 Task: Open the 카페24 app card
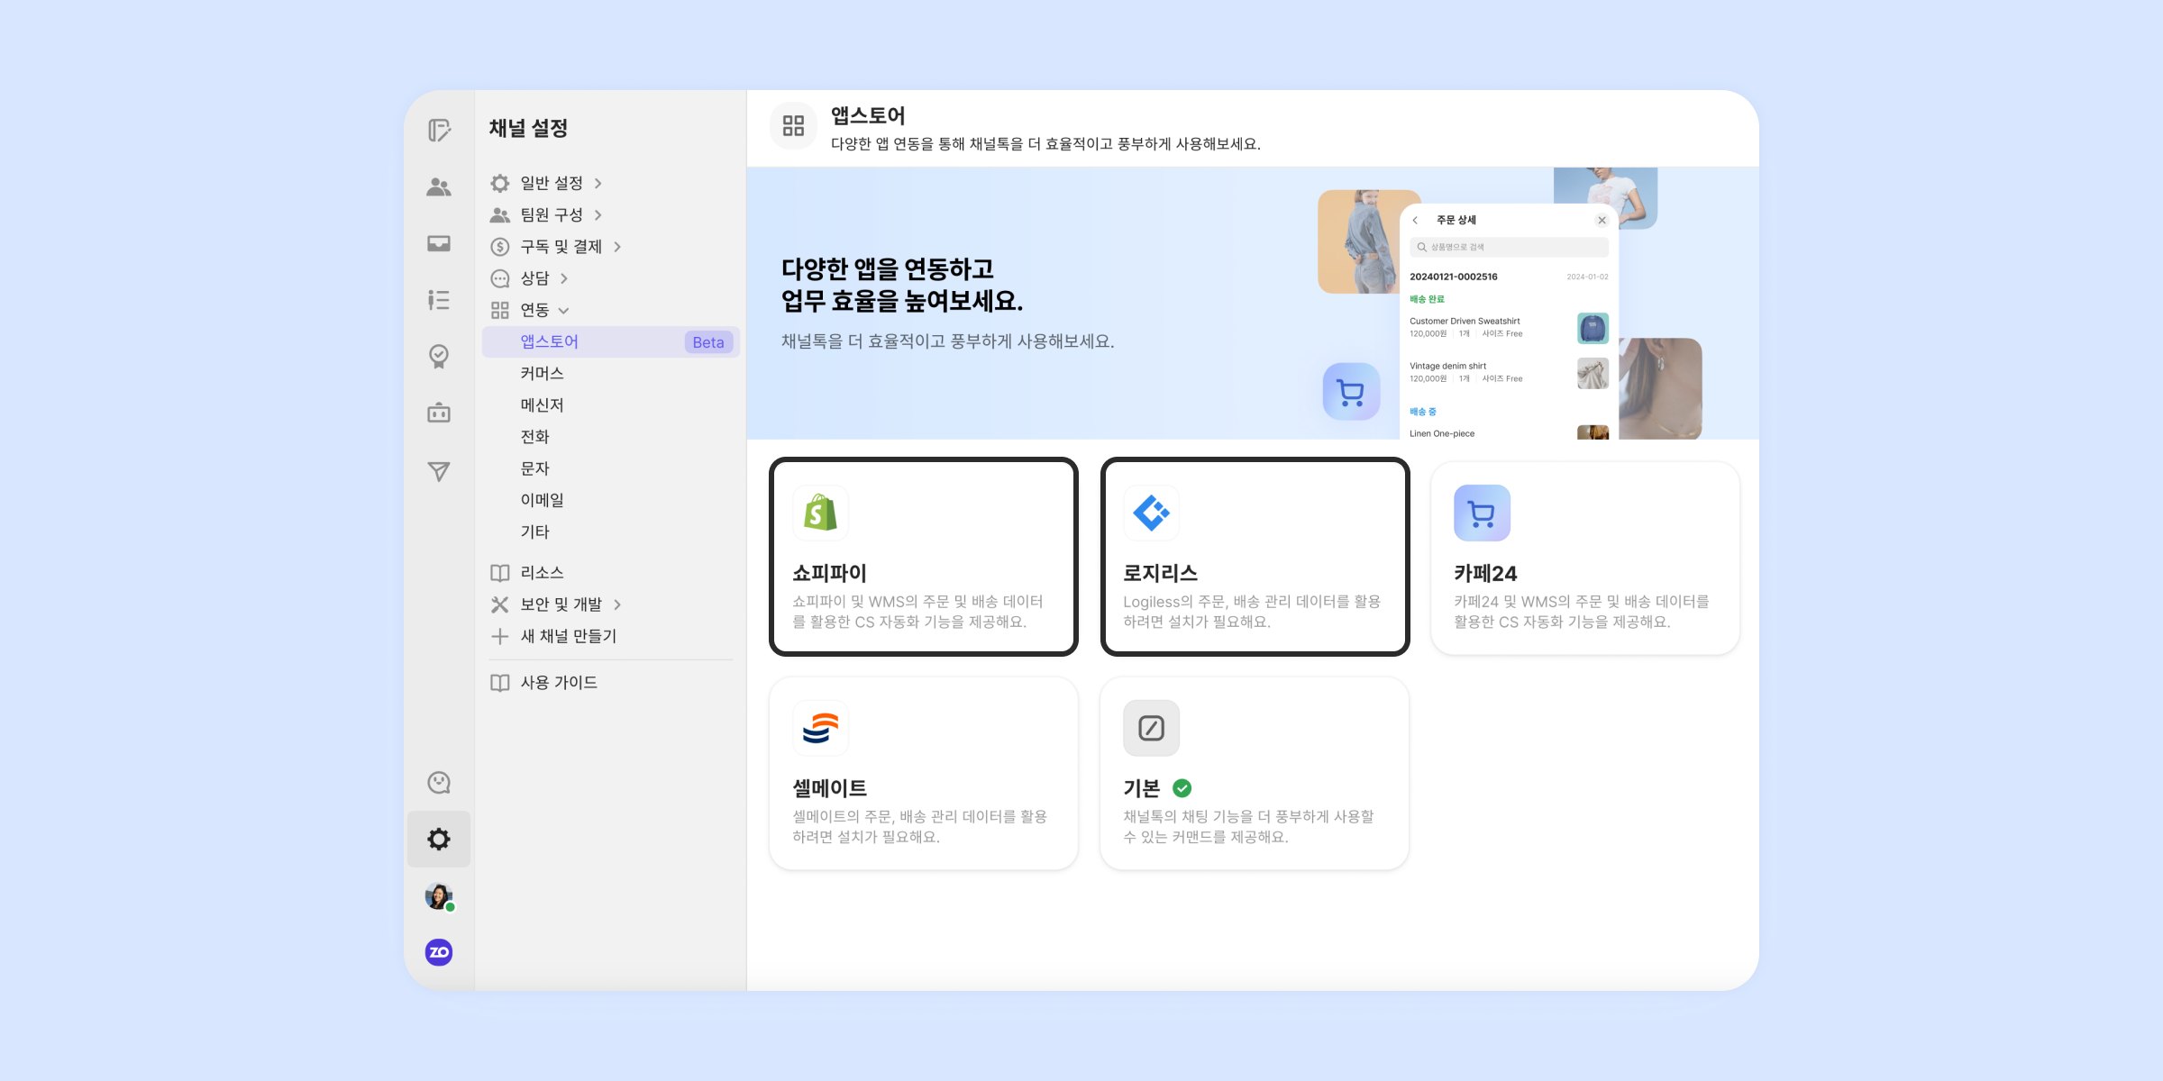coord(1584,557)
